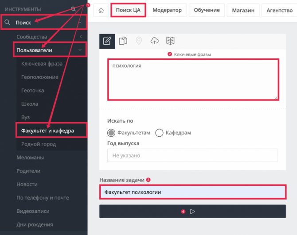Click the Поиск sidebar section label
Image resolution: width=297 pixels, height=235 pixels.
pyautogui.click(x=23, y=23)
